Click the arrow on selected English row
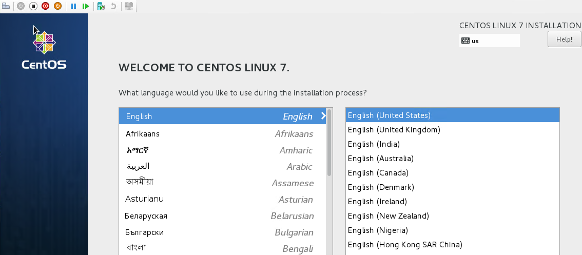582x255 pixels. coord(323,116)
